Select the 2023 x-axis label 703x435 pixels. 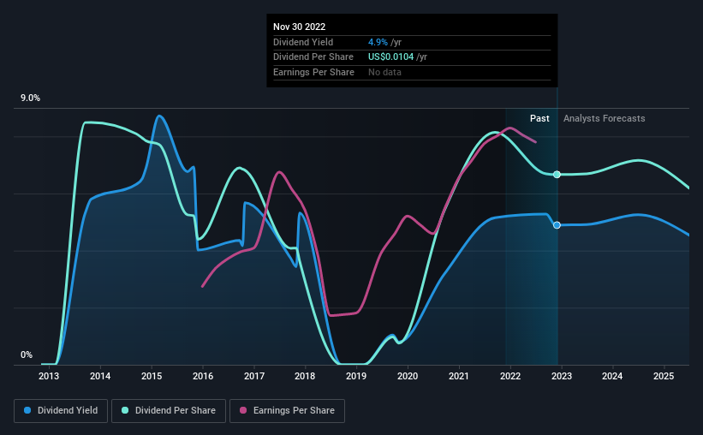click(562, 376)
